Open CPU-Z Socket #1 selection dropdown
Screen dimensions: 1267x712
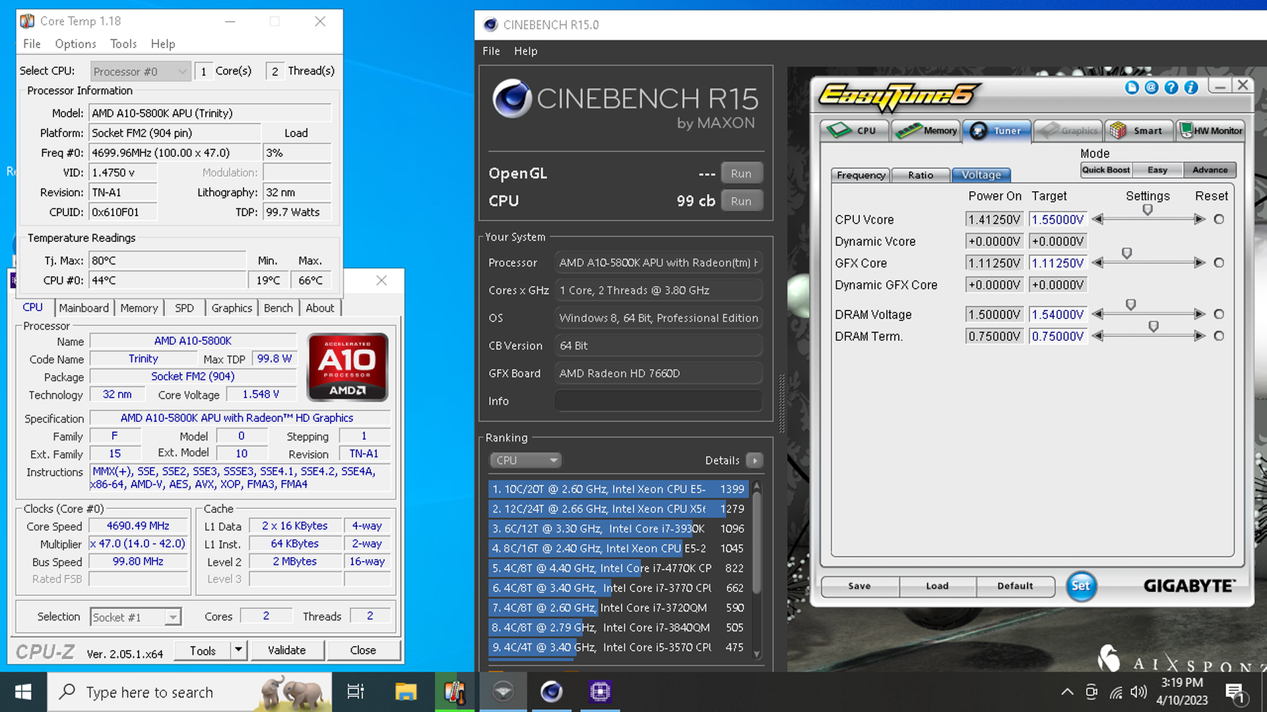[x=135, y=617]
